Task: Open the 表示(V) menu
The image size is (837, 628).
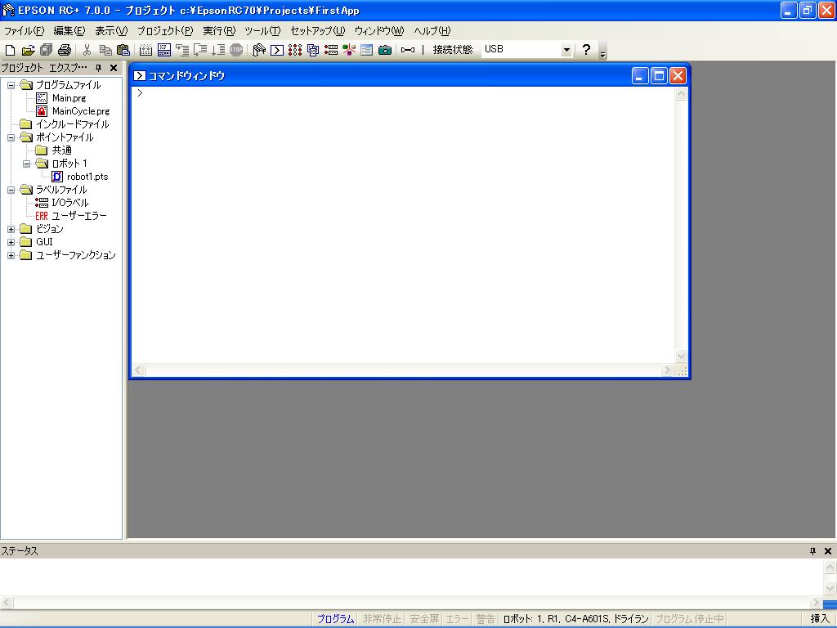Action: coord(111,31)
